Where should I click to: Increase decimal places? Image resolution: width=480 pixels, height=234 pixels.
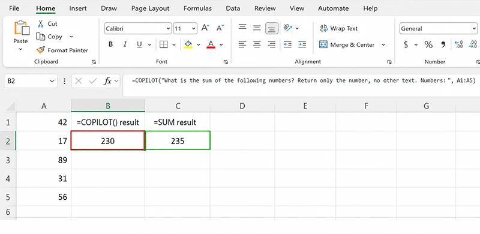pyautogui.click(x=458, y=45)
